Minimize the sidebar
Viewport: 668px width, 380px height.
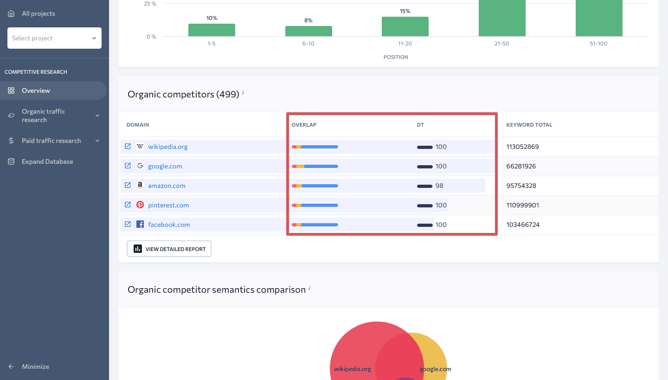(x=29, y=367)
